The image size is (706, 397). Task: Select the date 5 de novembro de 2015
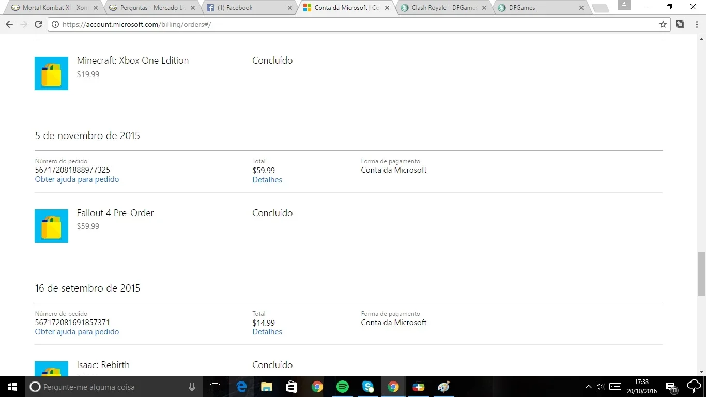coord(87,135)
